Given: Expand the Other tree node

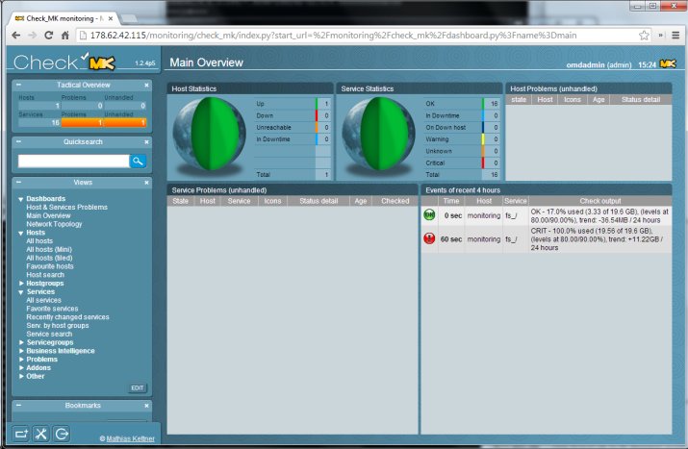Looking at the screenshot, I should (21, 376).
